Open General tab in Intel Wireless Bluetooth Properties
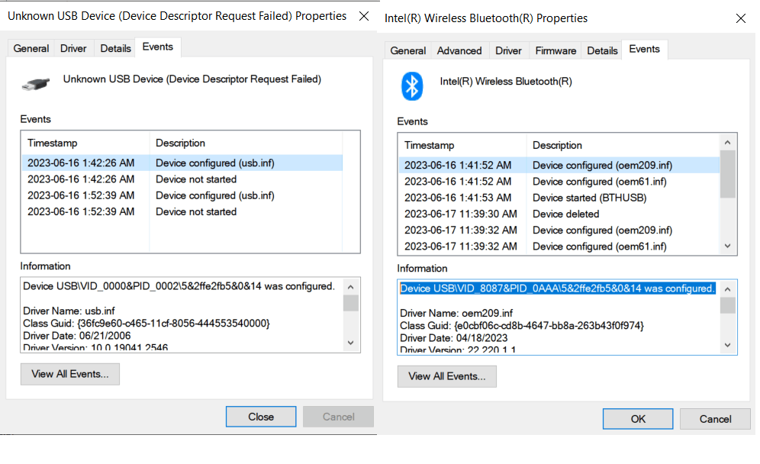Viewport: 760px width, 464px height. tap(407, 51)
